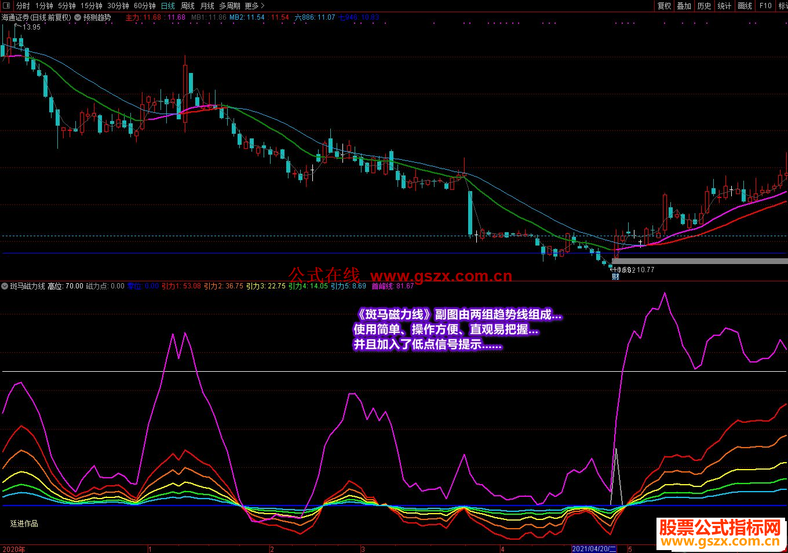Click the 廷进作品 author label
The width and height of the screenshot is (788, 553).
point(24,523)
